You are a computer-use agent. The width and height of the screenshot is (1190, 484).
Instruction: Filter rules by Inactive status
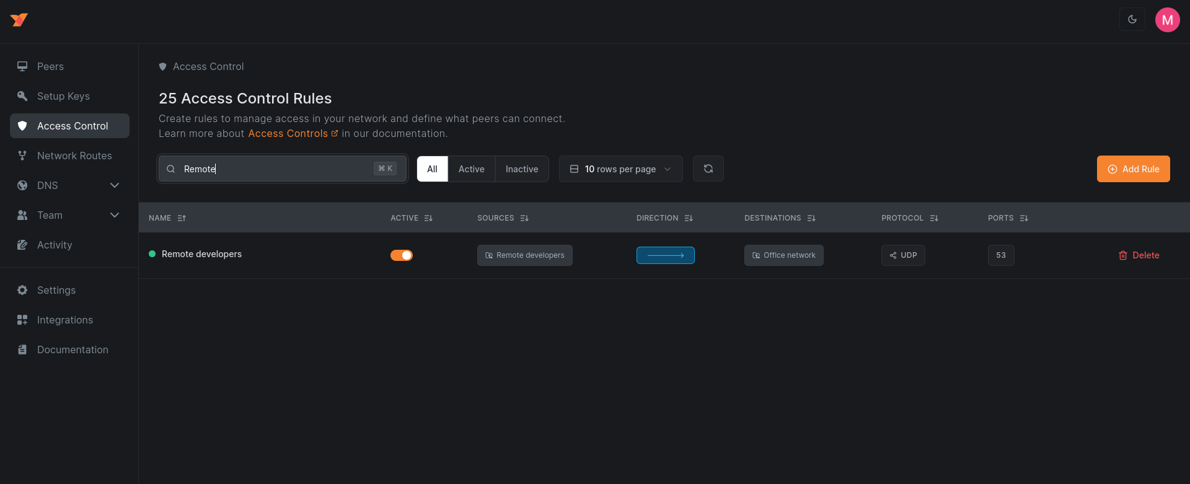coord(521,169)
